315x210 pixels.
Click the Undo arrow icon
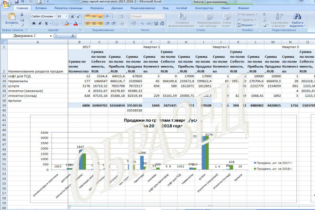(x=21, y=2)
